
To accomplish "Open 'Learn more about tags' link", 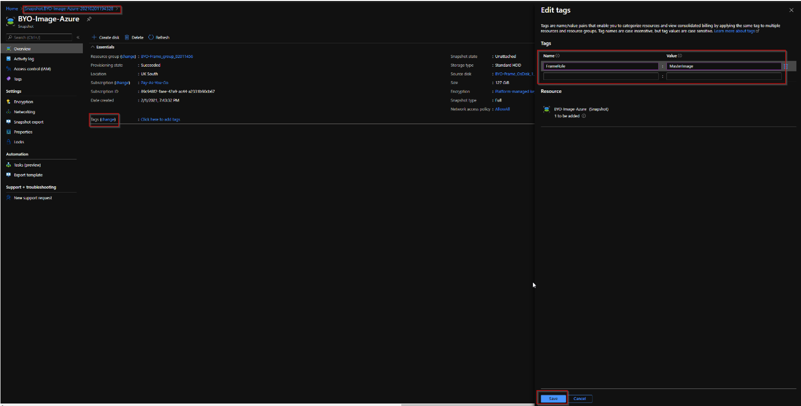I will (x=736, y=31).
